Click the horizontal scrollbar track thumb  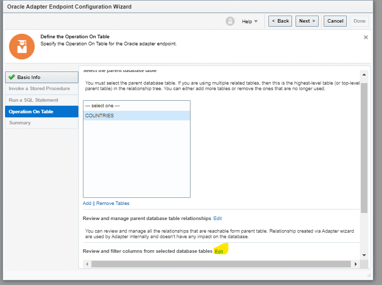point(221,264)
